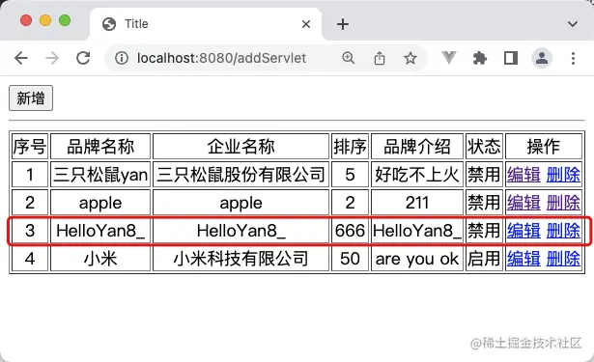The height and width of the screenshot is (362, 594).
Task: Select the 666 sort value cell
Action: (x=350, y=231)
